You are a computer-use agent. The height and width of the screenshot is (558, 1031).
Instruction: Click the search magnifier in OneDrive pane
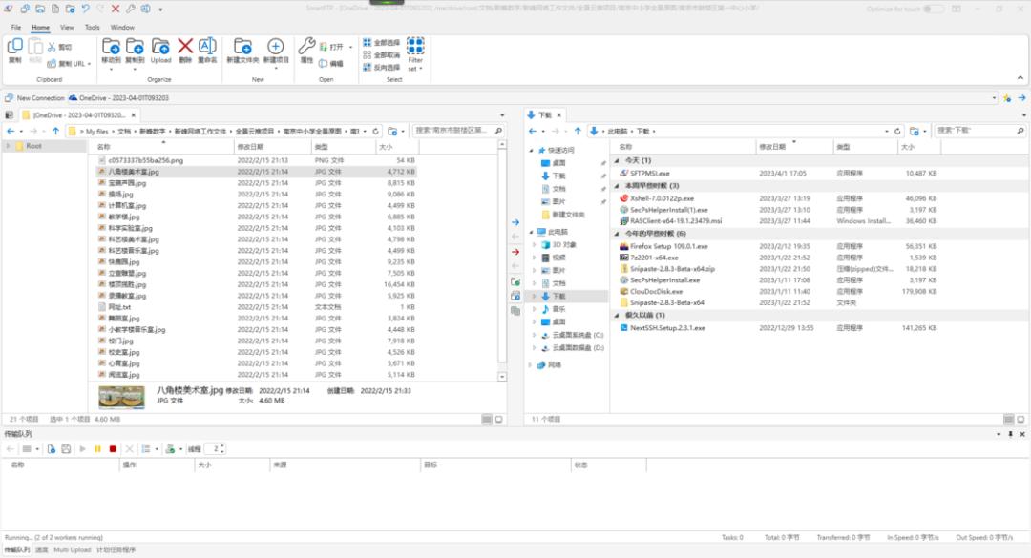tap(498, 131)
